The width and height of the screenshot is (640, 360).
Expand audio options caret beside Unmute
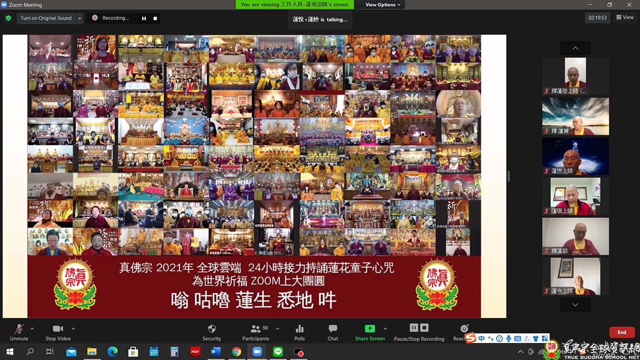pyautogui.click(x=32, y=328)
